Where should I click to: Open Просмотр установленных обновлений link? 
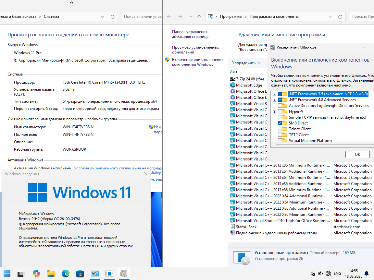[x=195, y=50]
